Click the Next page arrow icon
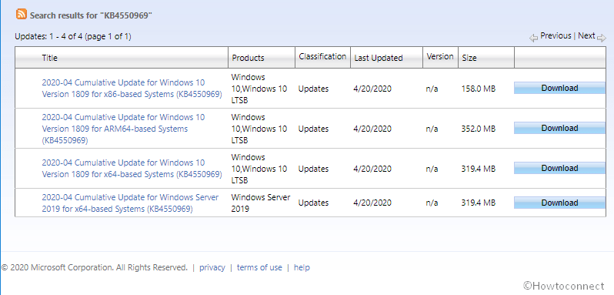The width and height of the screenshot is (614, 295). click(602, 38)
